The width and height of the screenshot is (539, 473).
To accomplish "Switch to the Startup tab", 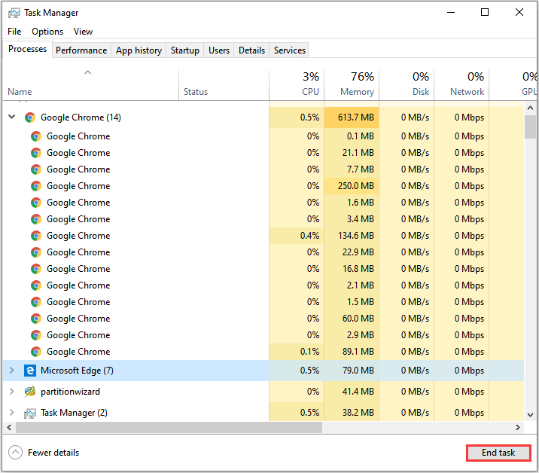I will [185, 50].
